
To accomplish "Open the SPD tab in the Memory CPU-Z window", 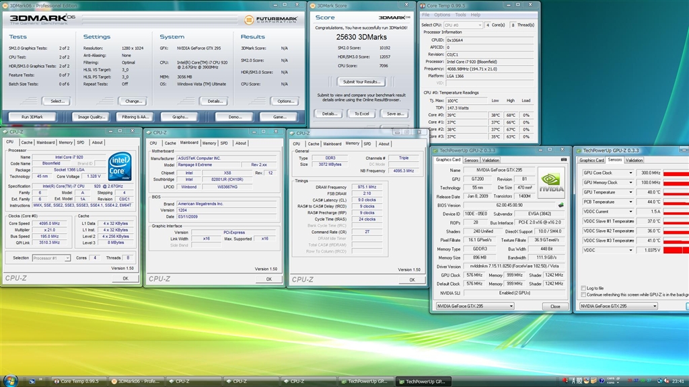I will [x=367, y=144].
